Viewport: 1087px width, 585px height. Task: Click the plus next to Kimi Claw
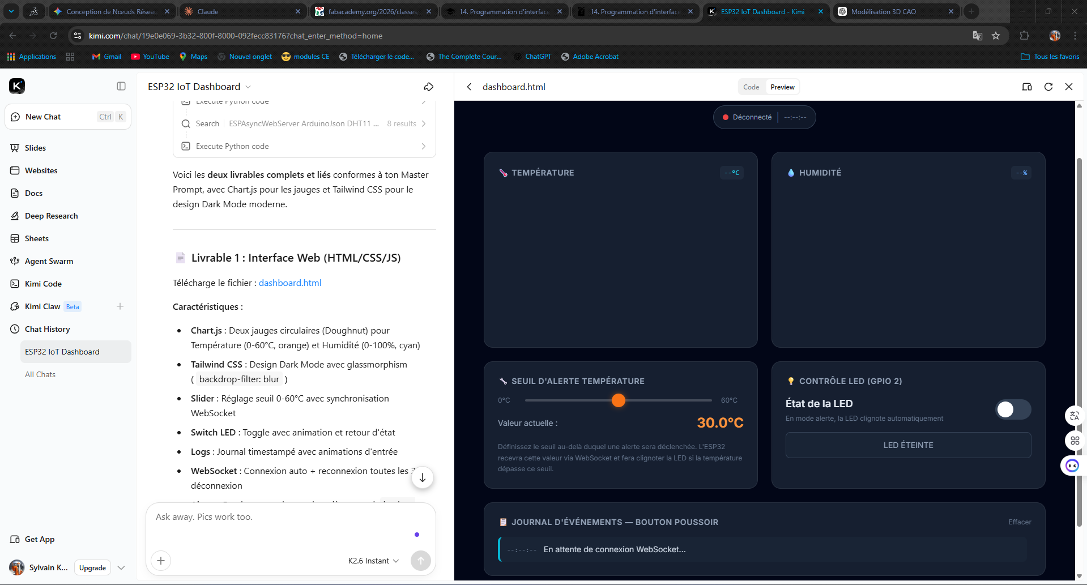(x=120, y=306)
